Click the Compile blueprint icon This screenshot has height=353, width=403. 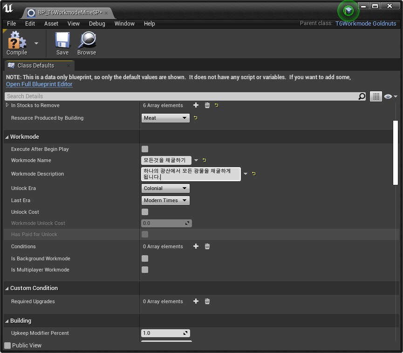17,40
